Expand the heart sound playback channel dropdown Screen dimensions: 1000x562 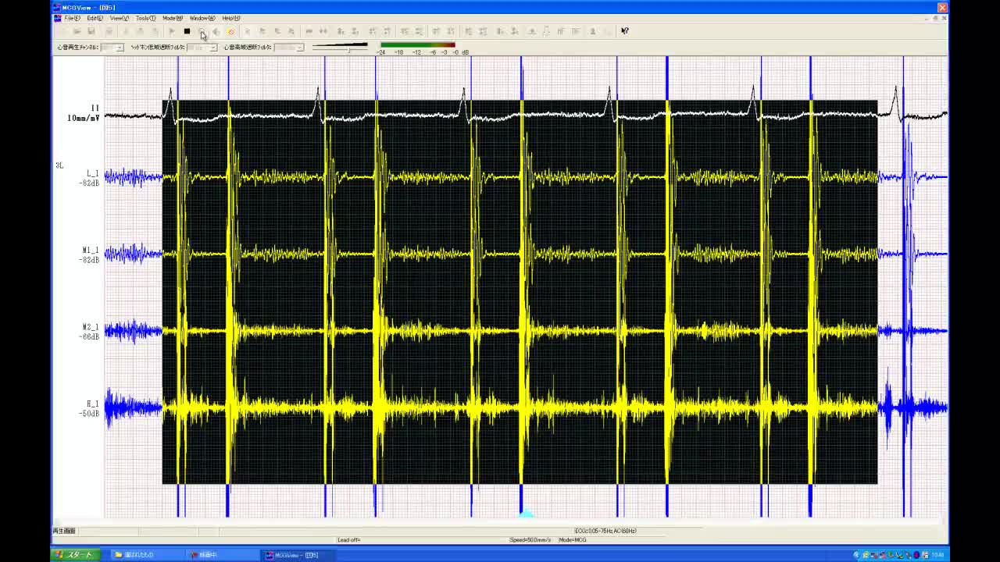[x=120, y=48]
